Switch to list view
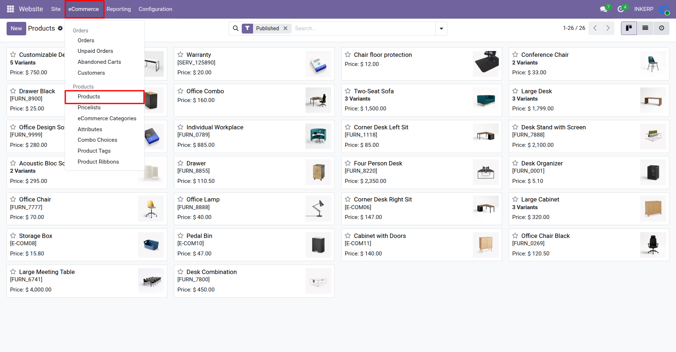 [645, 28]
